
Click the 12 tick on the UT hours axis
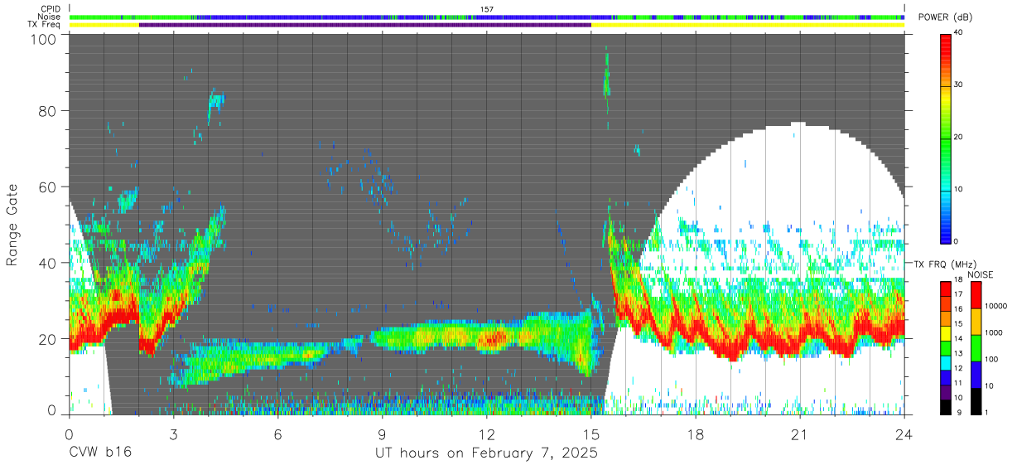coord(487,434)
